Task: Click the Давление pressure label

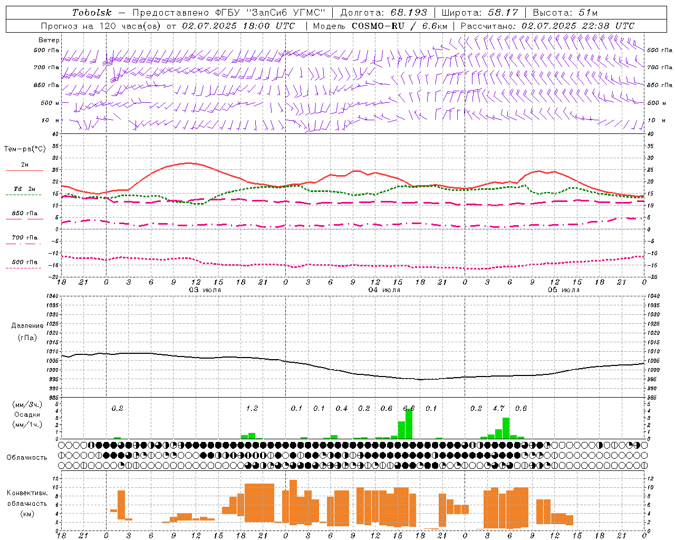Action: [x=27, y=326]
